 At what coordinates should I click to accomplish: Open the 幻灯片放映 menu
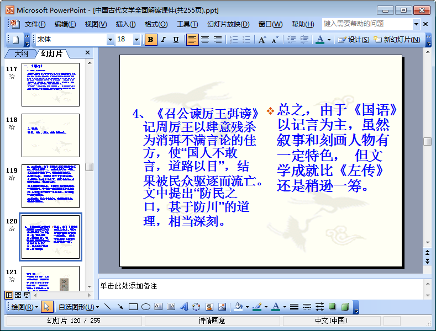click(228, 24)
